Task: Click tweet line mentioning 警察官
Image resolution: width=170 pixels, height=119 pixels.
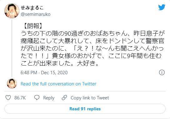Action: 92,41
